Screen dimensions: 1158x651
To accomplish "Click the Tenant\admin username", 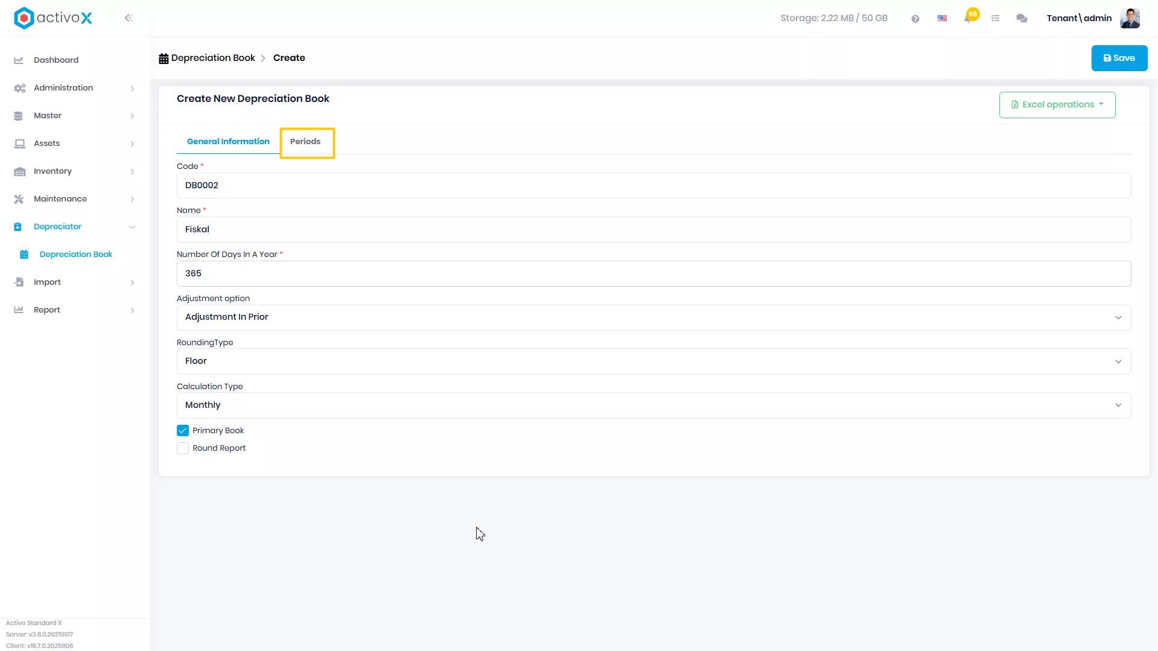I will click(1079, 19).
